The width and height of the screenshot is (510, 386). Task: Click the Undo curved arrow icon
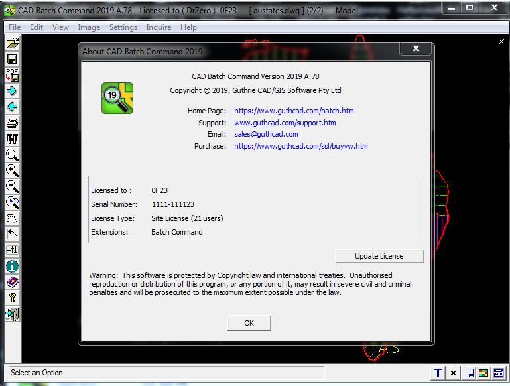pyautogui.click(x=13, y=235)
